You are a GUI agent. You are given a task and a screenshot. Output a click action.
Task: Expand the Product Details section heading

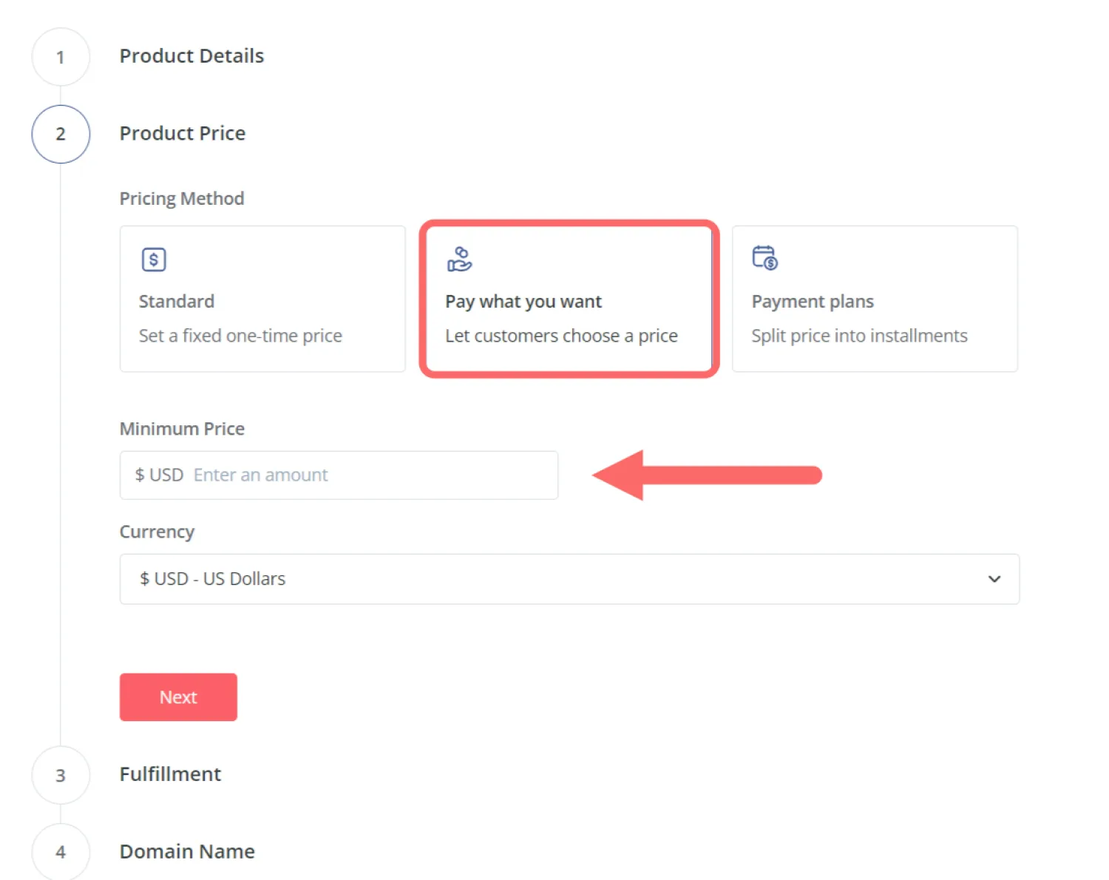(x=191, y=56)
